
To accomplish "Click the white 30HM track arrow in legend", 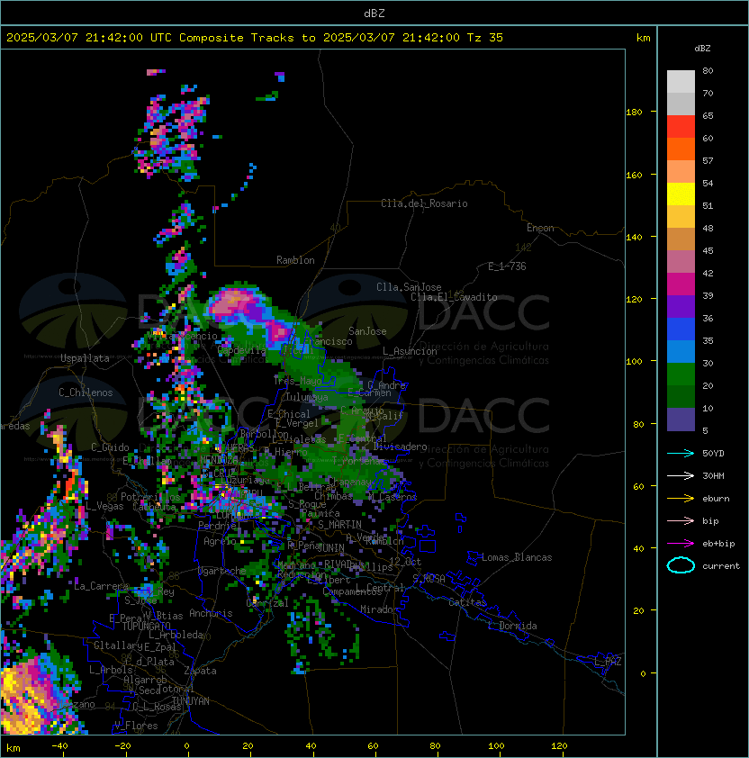I will (681, 476).
